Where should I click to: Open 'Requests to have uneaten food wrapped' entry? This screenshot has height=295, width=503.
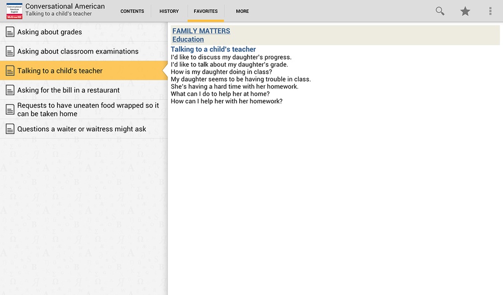pyautogui.click(x=84, y=110)
